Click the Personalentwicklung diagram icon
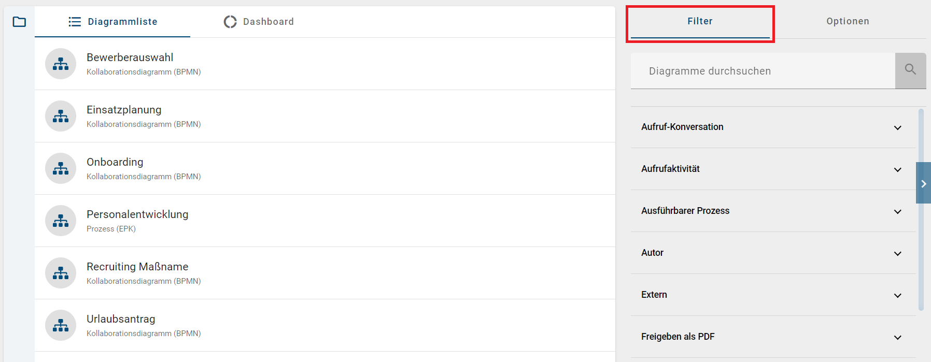 pos(61,221)
